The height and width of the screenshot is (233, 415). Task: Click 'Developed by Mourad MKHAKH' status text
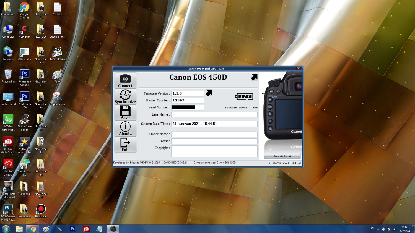point(136,163)
